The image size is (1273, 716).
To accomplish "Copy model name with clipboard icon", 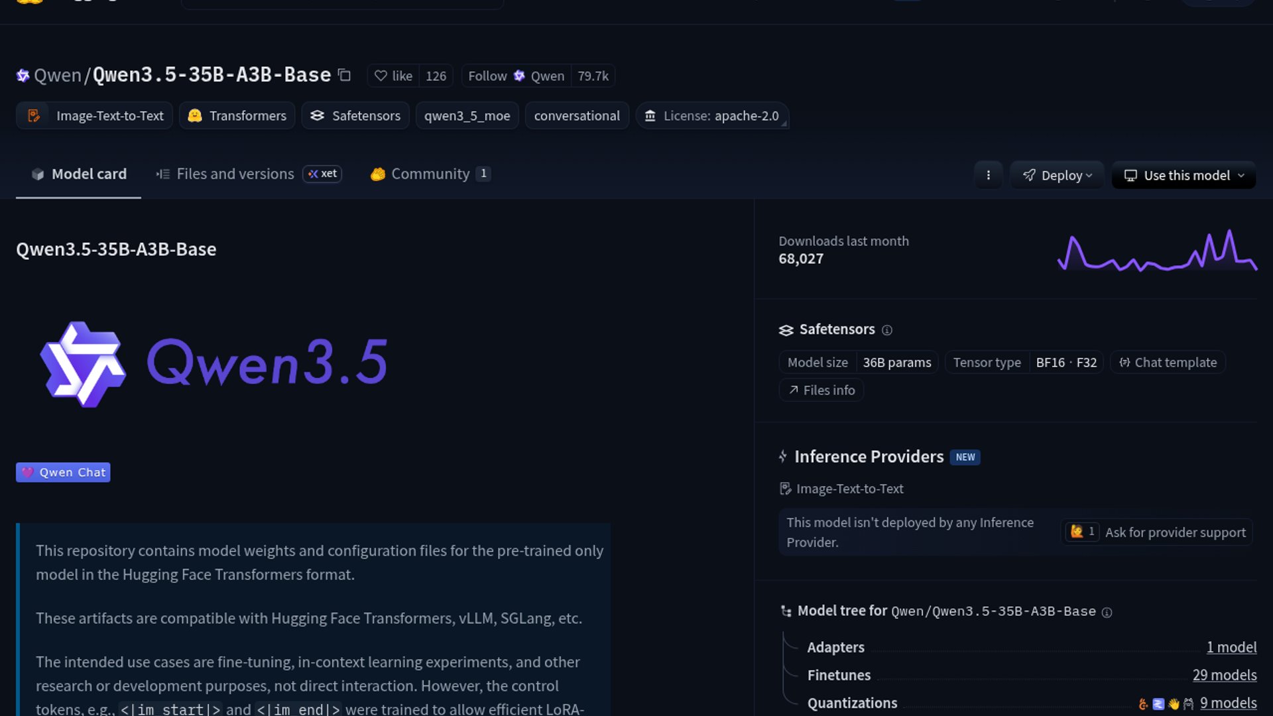I will [x=344, y=75].
